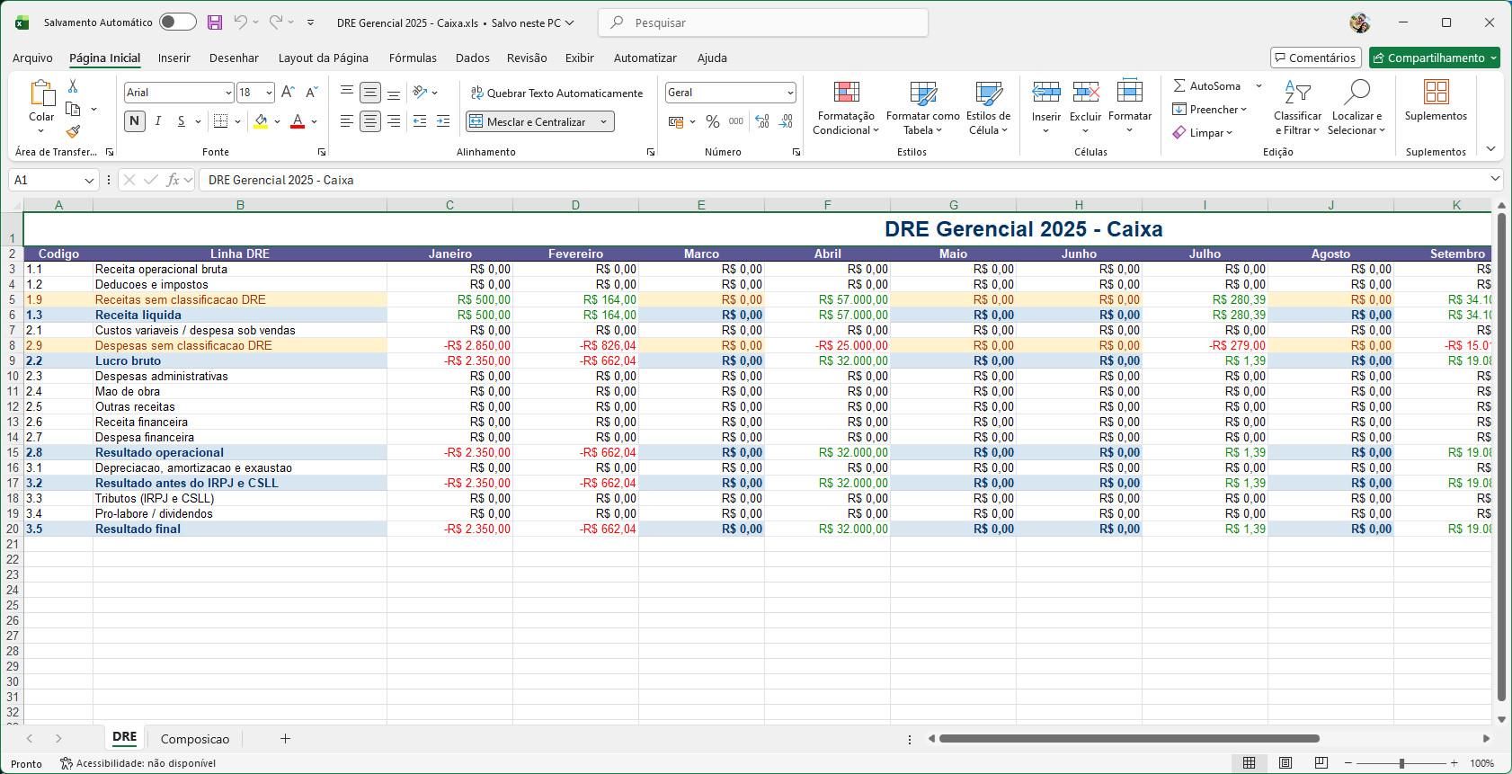Open the Geral number format dropdown
The image size is (1512, 774).
point(790,93)
